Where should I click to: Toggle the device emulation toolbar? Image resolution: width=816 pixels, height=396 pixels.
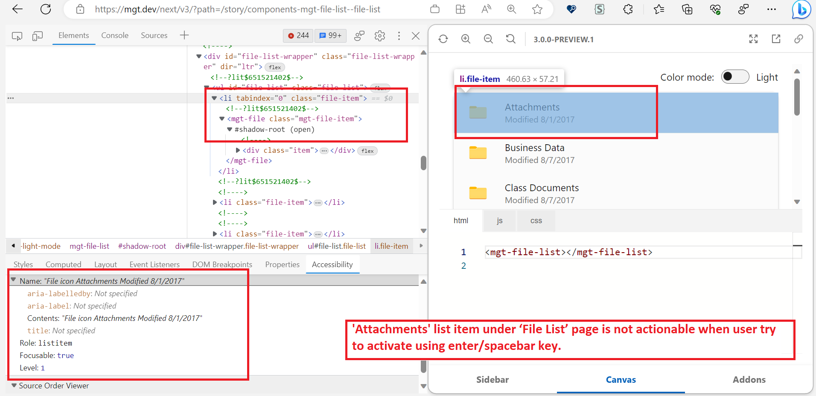tap(38, 36)
